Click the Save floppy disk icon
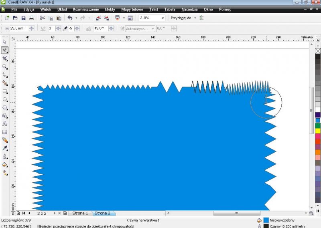 click(23, 18)
